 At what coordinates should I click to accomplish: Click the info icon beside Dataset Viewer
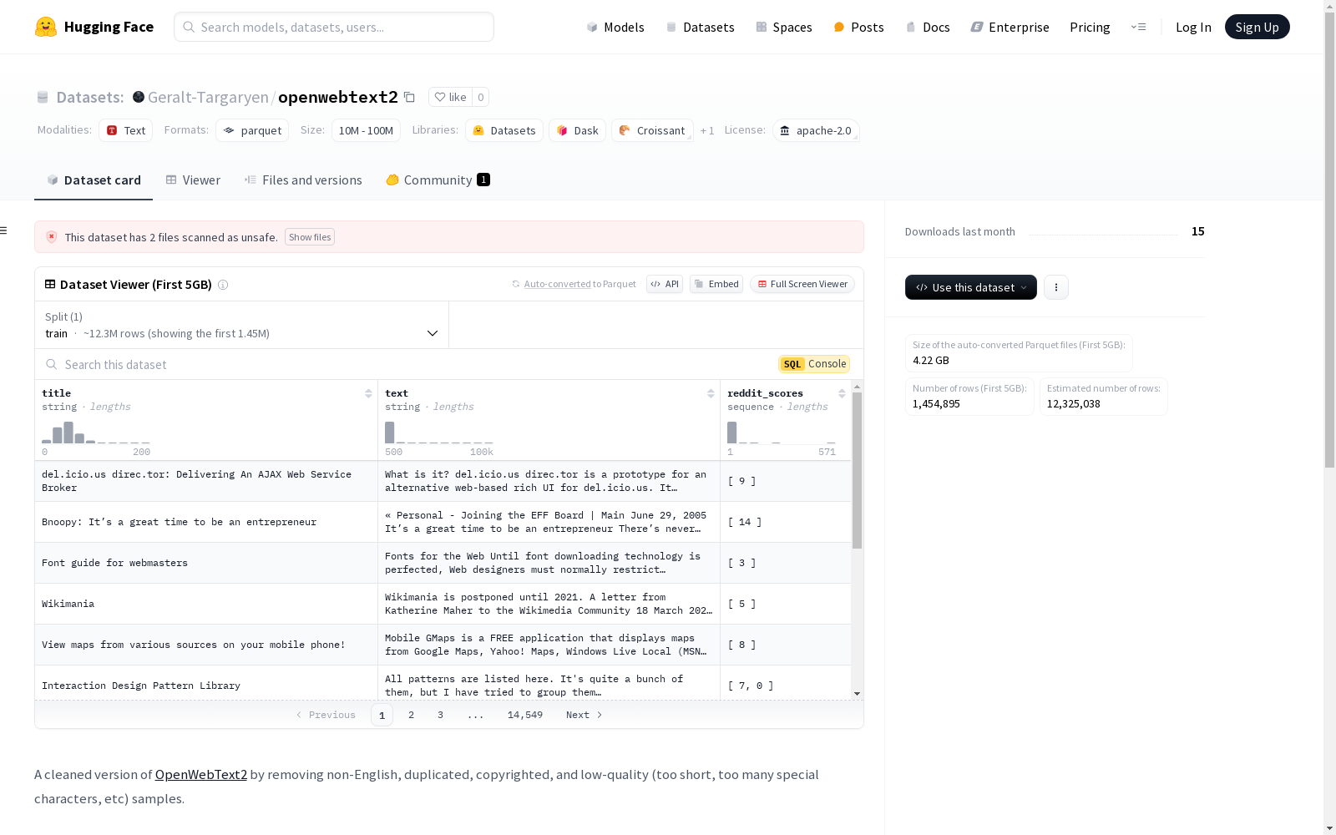point(223,285)
